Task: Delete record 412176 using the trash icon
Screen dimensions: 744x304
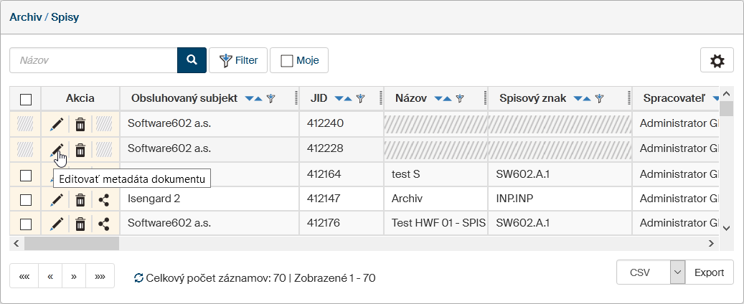Action: [x=80, y=224]
